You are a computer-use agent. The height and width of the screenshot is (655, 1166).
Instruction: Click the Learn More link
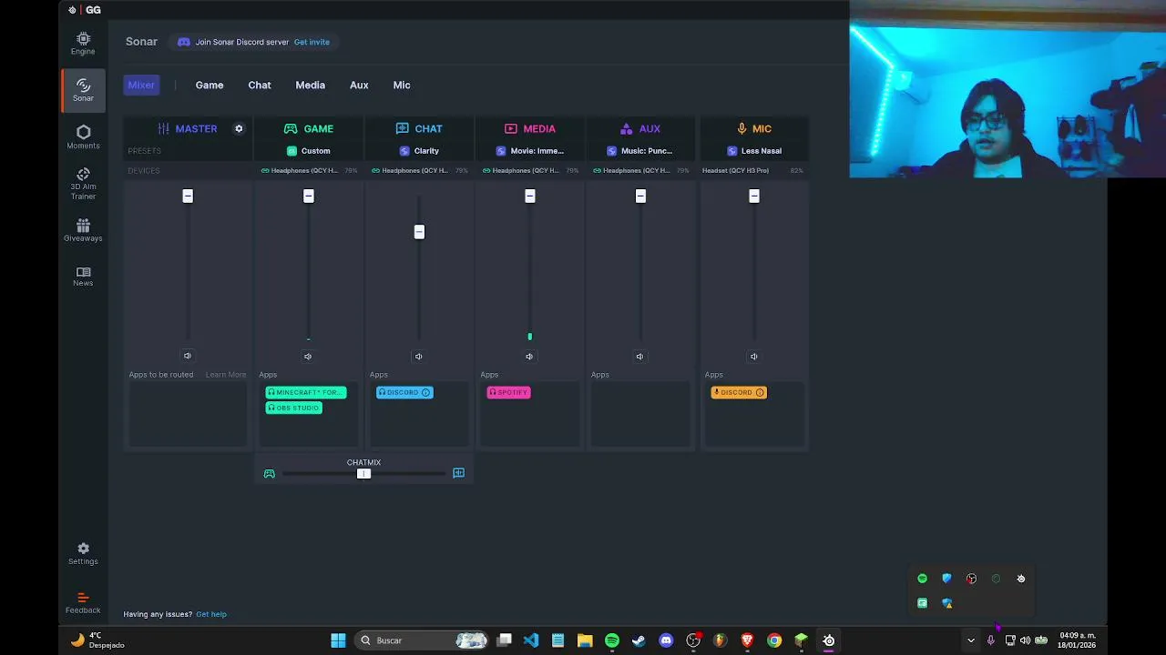pos(225,375)
